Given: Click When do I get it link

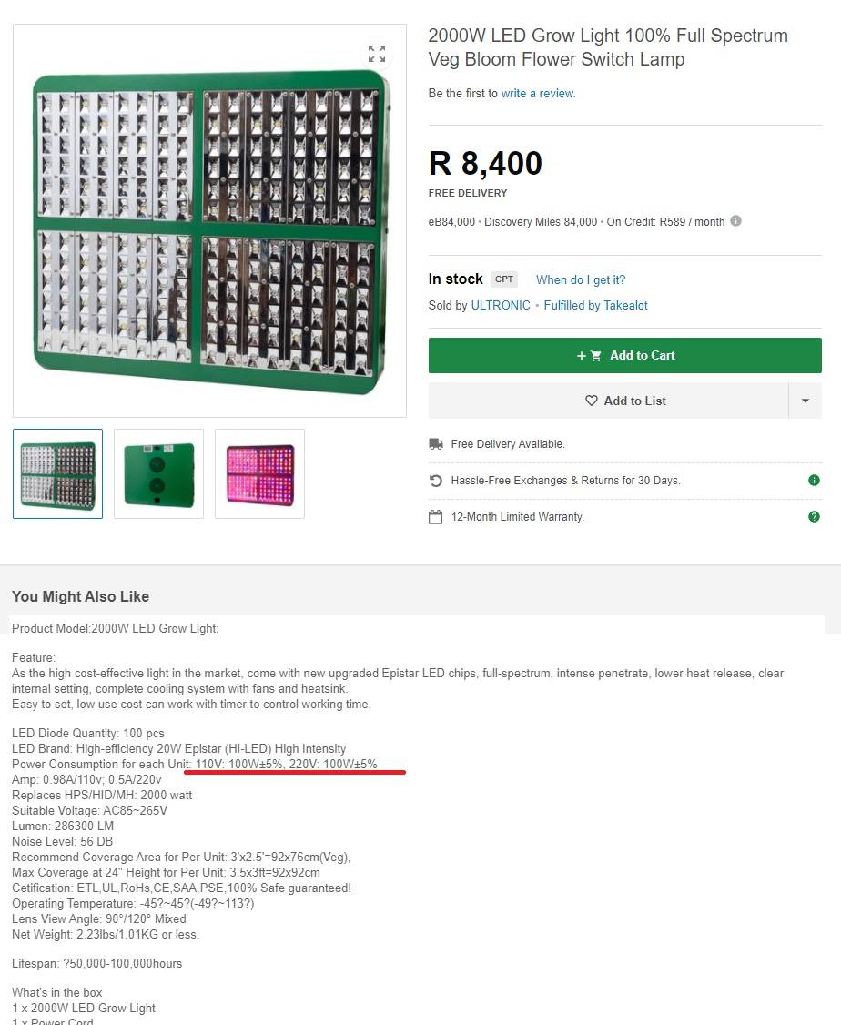Looking at the screenshot, I should pyautogui.click(x=581, y=279).
